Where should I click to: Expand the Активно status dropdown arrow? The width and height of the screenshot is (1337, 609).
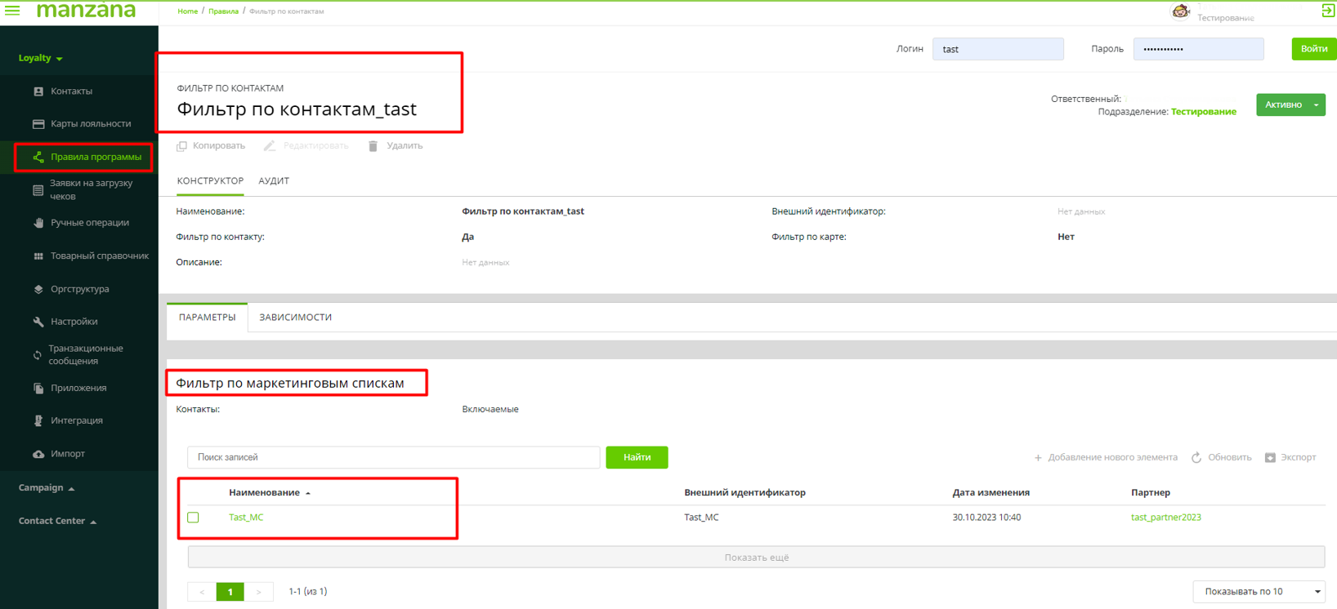(1316, 105)
